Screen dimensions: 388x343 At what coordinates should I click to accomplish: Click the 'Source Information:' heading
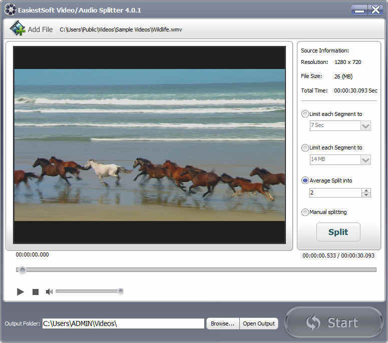click(x=324, y=50)
